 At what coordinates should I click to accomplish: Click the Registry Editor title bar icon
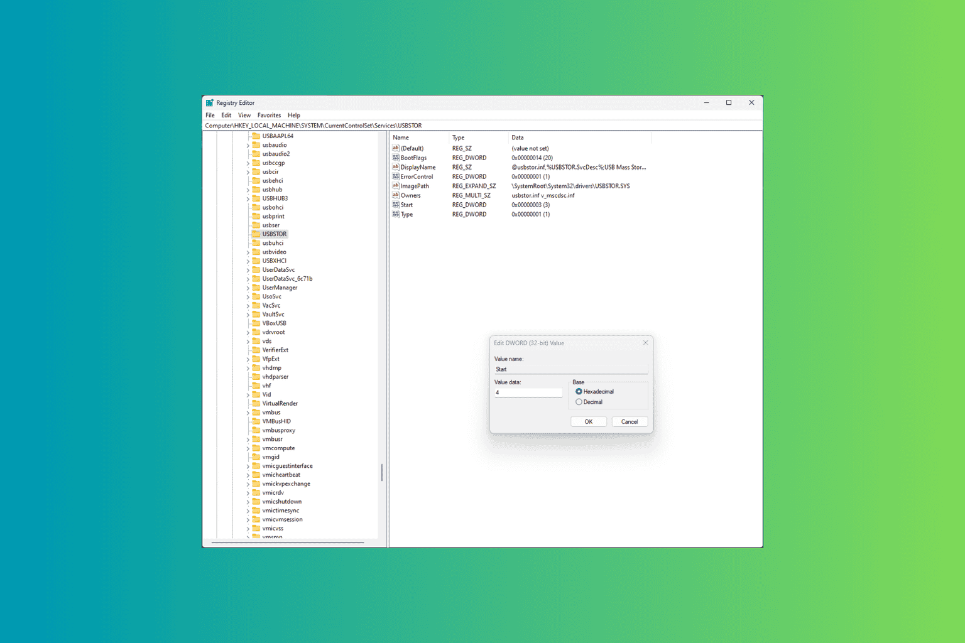210,103
